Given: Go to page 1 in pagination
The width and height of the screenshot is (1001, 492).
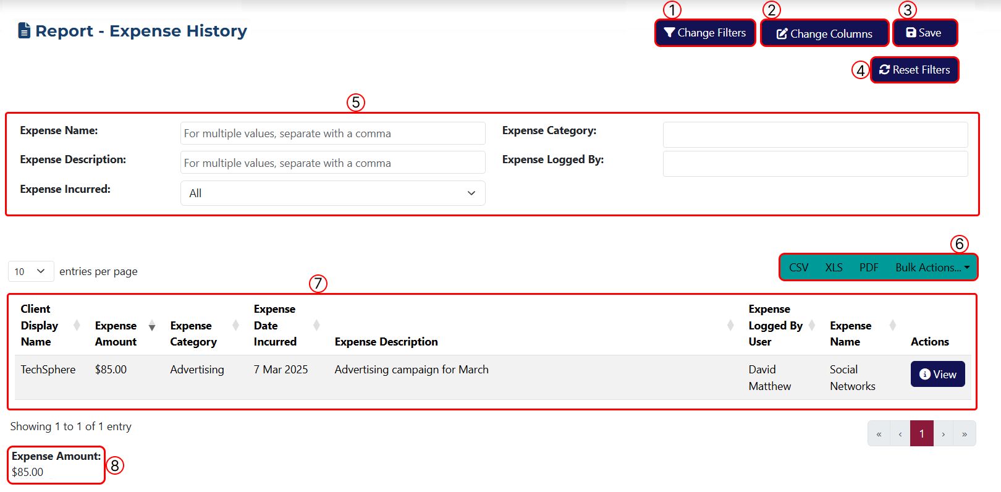Looking at the screenshot, I should (x=921, y=434).
